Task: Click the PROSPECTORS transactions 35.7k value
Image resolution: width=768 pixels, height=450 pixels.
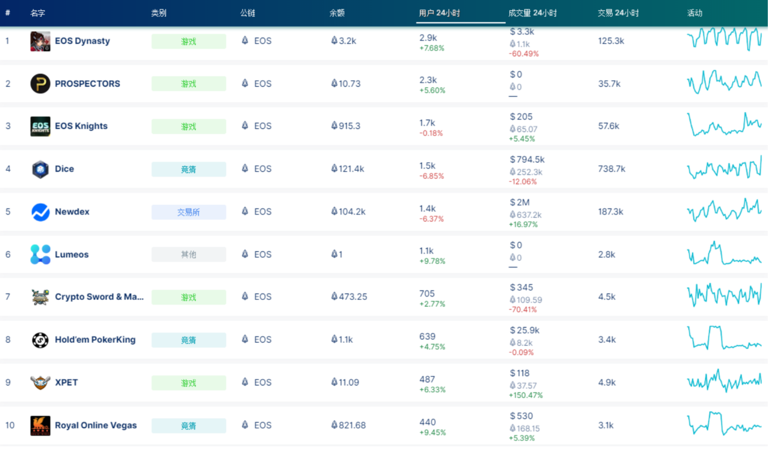Action: coord(610,84)
